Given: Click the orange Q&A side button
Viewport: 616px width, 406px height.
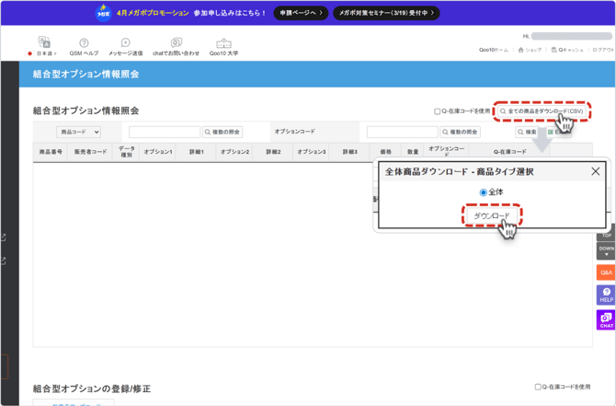Looking at the screenshot, I should pos(606,273).
